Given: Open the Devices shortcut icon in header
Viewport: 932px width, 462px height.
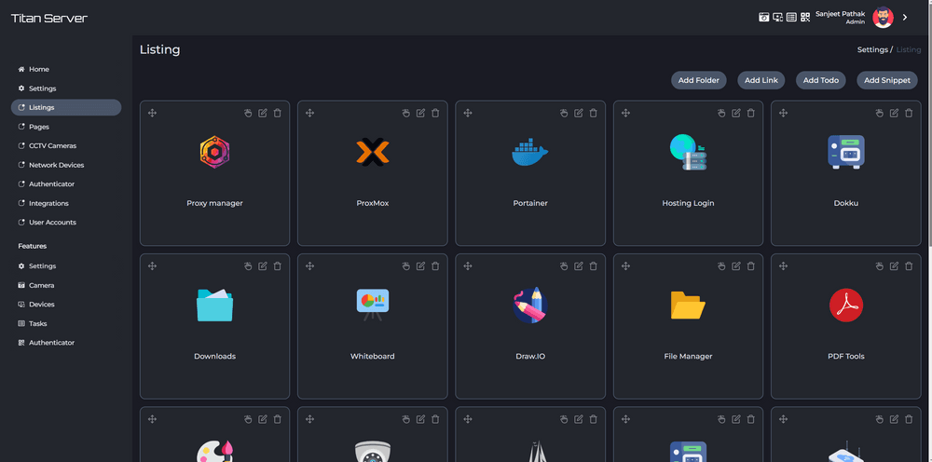Looking at the screenshot, I should [777, 17].
